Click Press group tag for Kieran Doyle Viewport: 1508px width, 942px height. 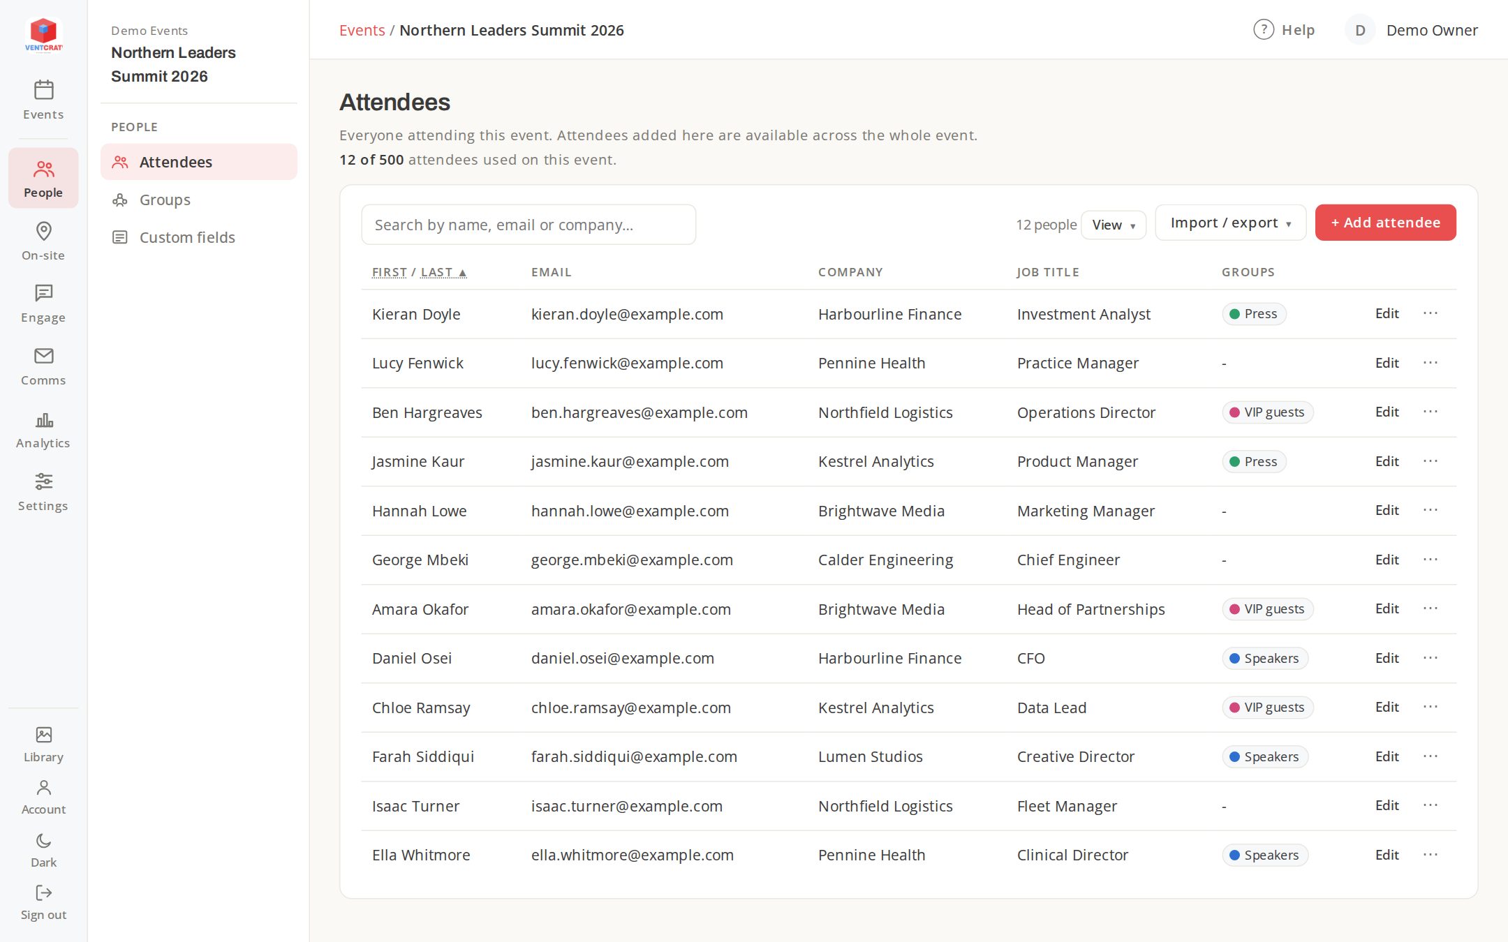[1254, 314]
